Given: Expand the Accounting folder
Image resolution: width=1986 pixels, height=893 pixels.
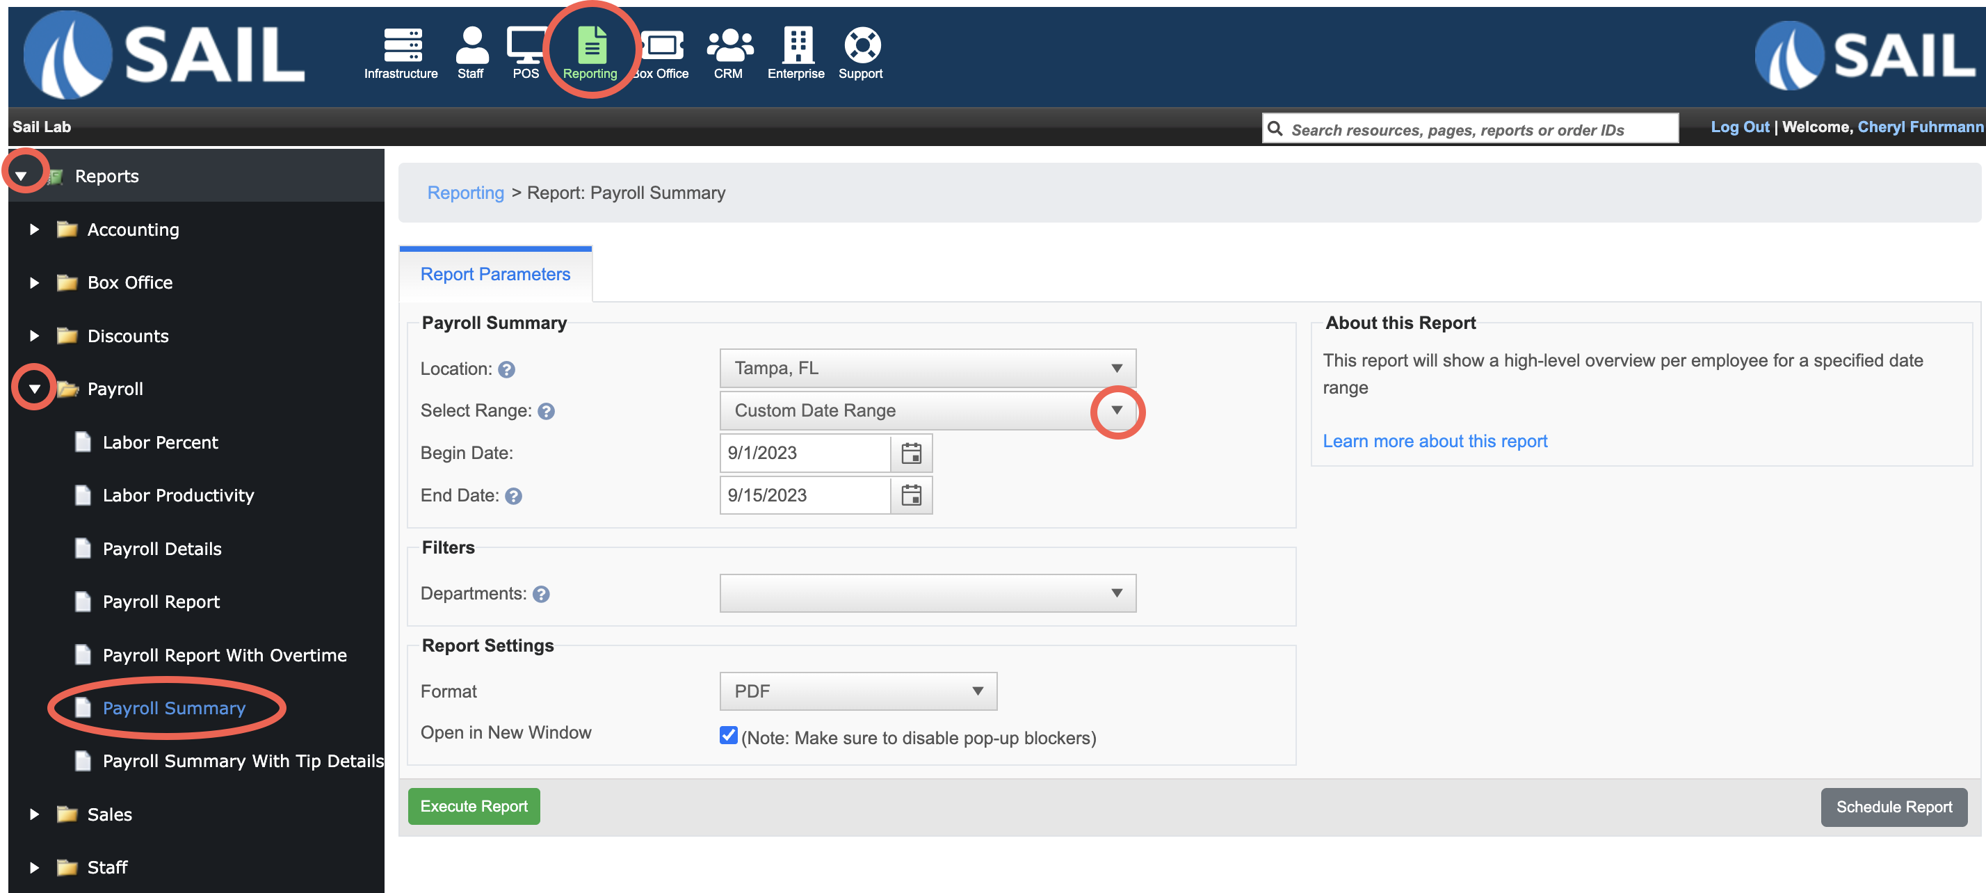Looking at the screenshot, I should [34, 230].
